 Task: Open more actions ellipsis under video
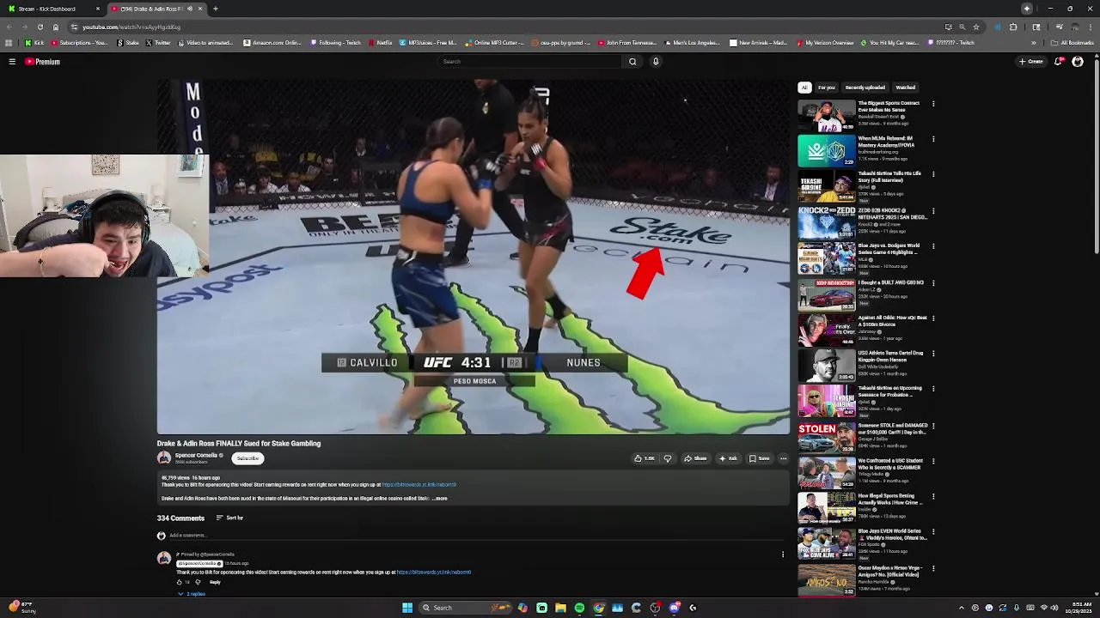(x=783, y=458)
